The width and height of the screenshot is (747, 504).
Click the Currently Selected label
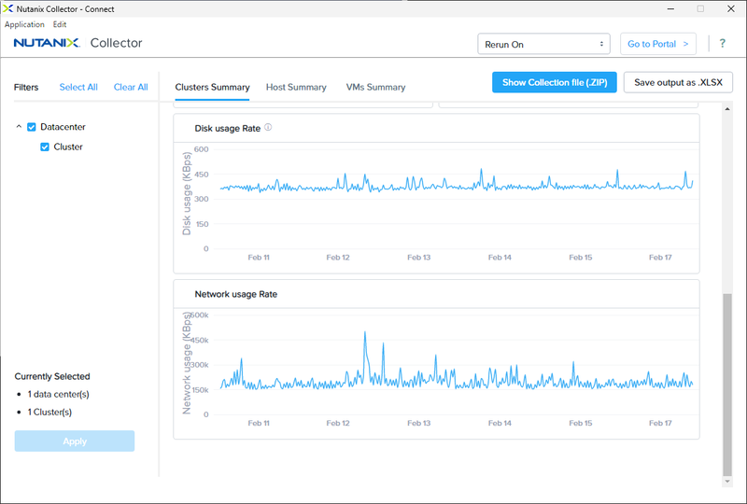click(52, 376)
